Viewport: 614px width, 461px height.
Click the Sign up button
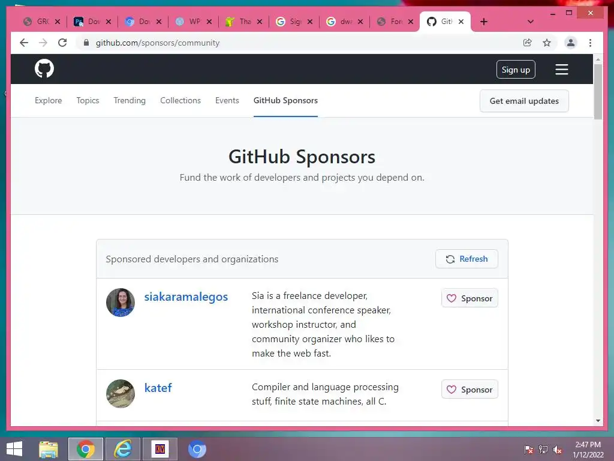tap(516, 70)
